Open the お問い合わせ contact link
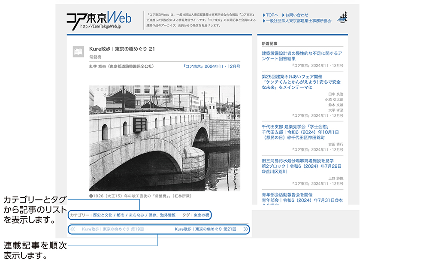Screen dimensions: 429x263 point(297,15)
